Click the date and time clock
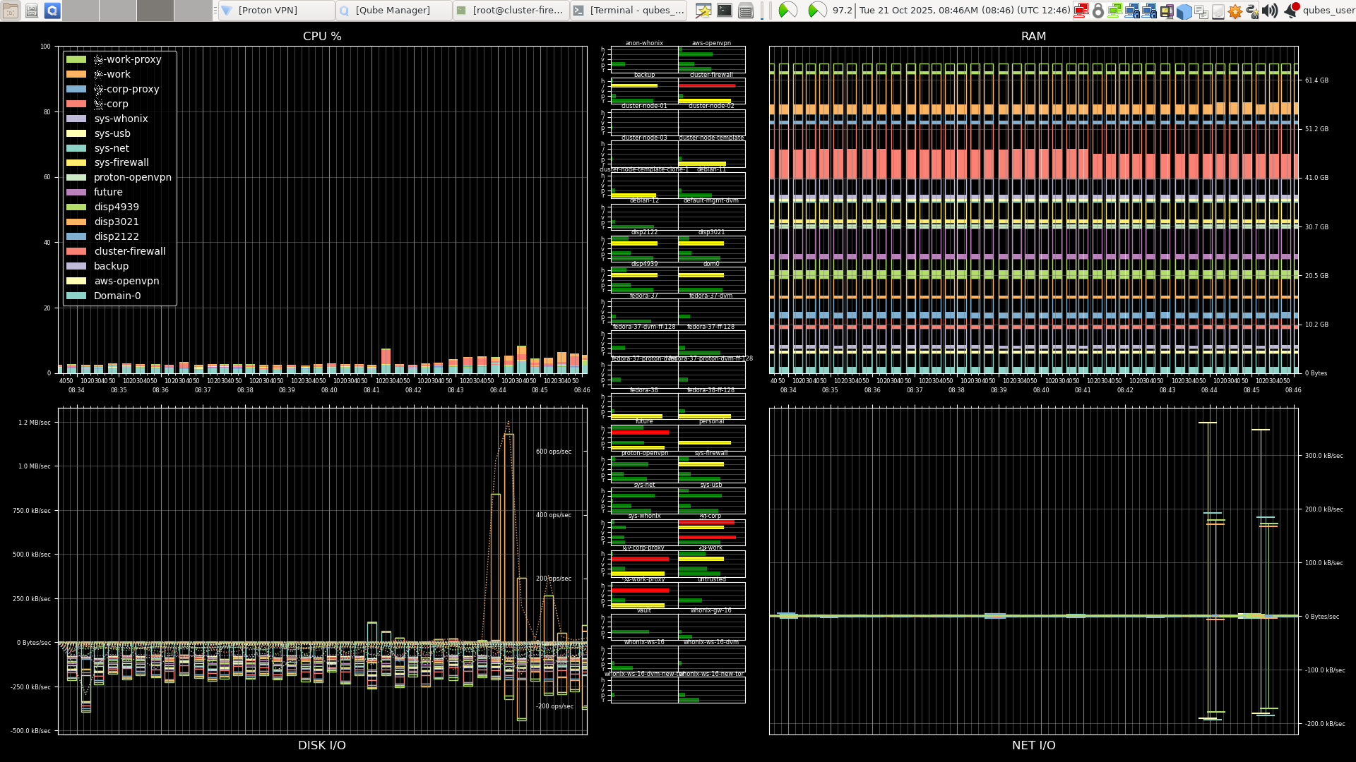This screenshot has width=1356, height=762. click(x=964, y=11)
